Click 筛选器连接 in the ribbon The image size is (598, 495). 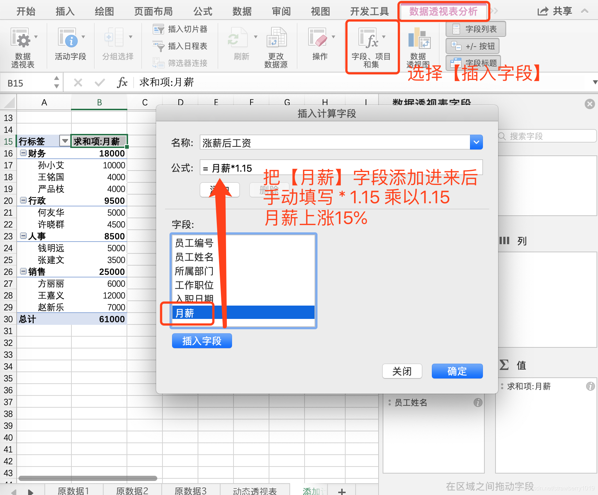coord(180,63)
